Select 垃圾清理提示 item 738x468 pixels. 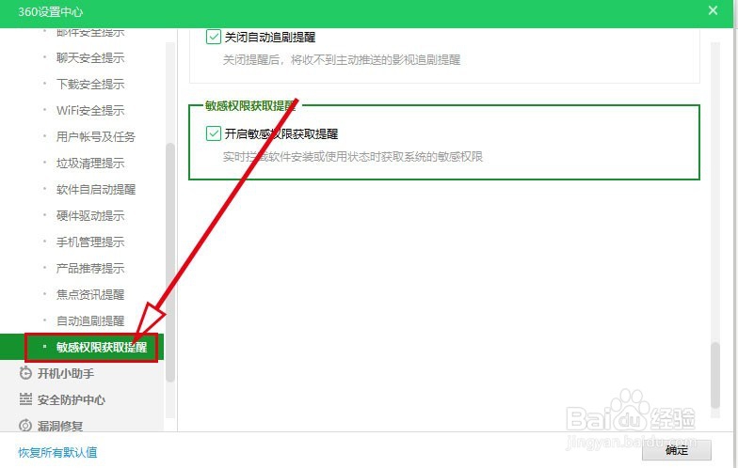[x=90, y=164]
